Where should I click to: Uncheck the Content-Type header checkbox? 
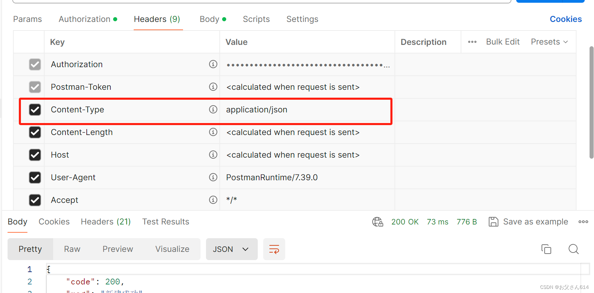pos(35,109)
